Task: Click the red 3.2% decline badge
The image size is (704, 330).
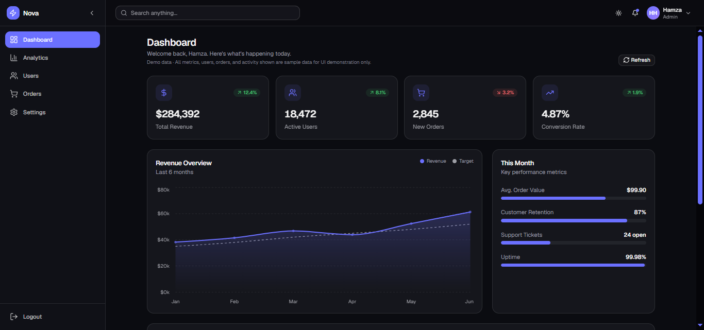Action: (505, 93)
